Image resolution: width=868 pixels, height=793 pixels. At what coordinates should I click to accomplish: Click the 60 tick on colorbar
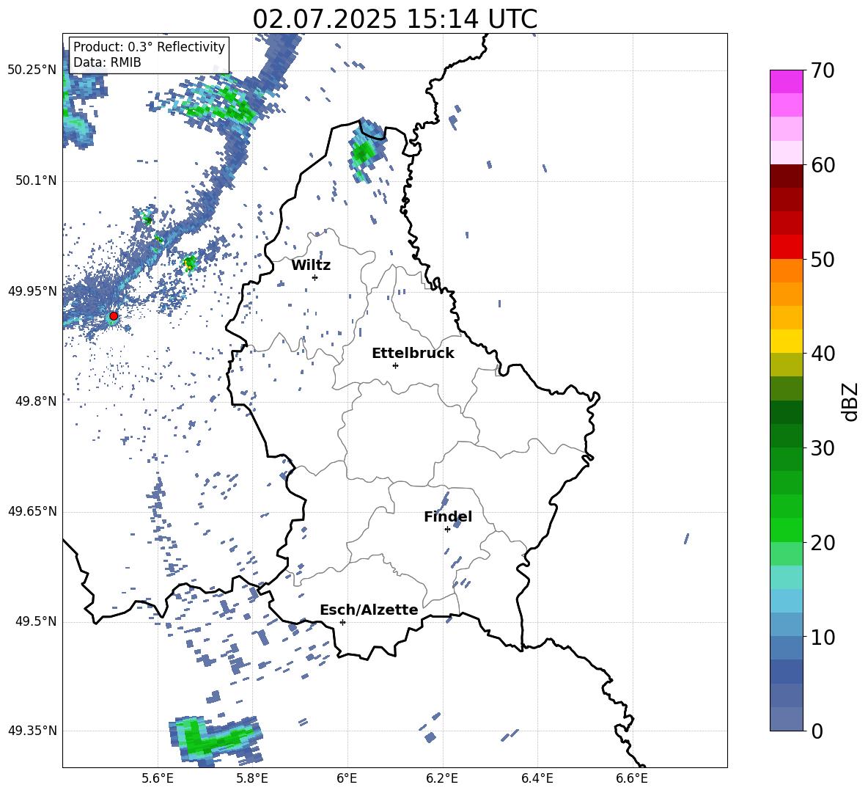pyautogui.click(x=823, y=165)
